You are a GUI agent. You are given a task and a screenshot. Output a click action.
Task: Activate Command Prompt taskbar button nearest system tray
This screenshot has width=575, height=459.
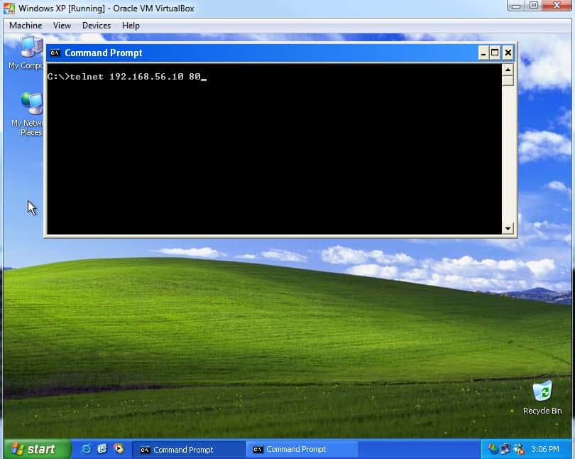pyautogui.click(x=302, y=450)
